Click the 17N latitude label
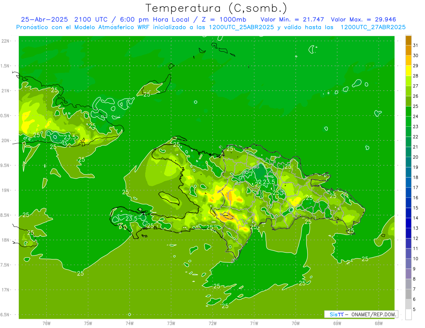Viewport: 425px width, 328px height. coord(6,290)
